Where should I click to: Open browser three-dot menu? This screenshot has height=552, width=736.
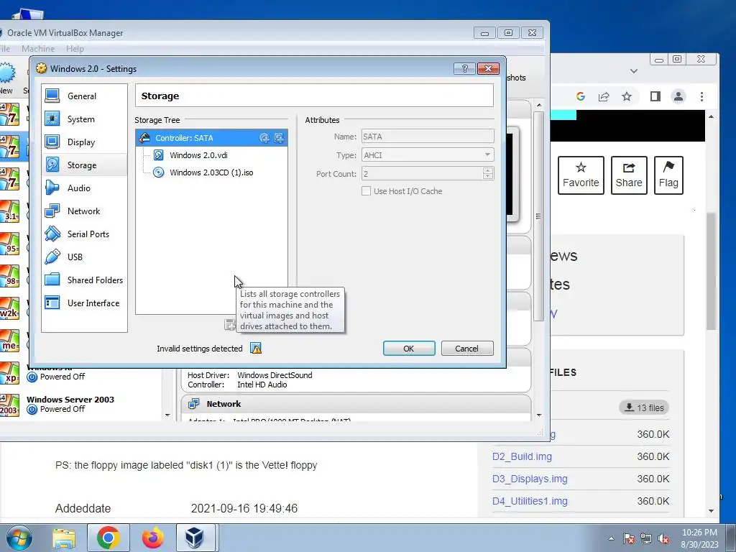click(x=701, y=96)
